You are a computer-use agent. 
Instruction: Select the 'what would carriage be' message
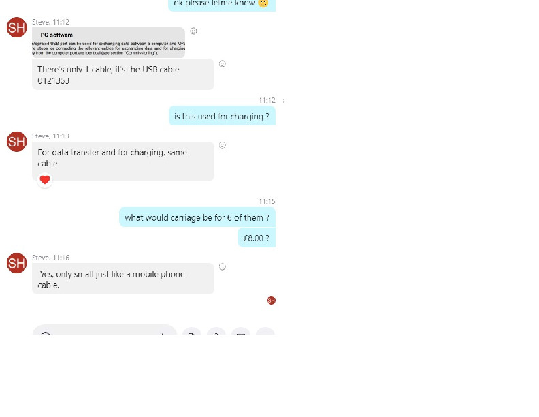[197, 217]
